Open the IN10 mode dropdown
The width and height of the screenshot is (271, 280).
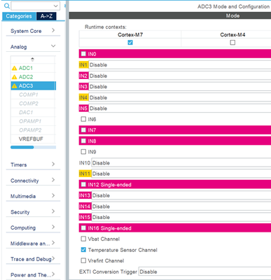click(181, 163)
